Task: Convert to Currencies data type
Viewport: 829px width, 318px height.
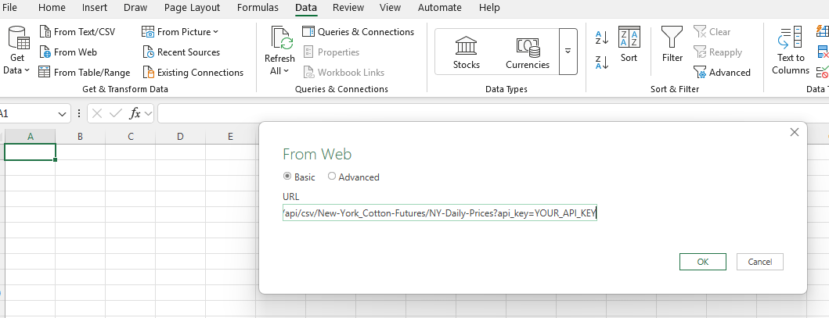Action: 528,52
